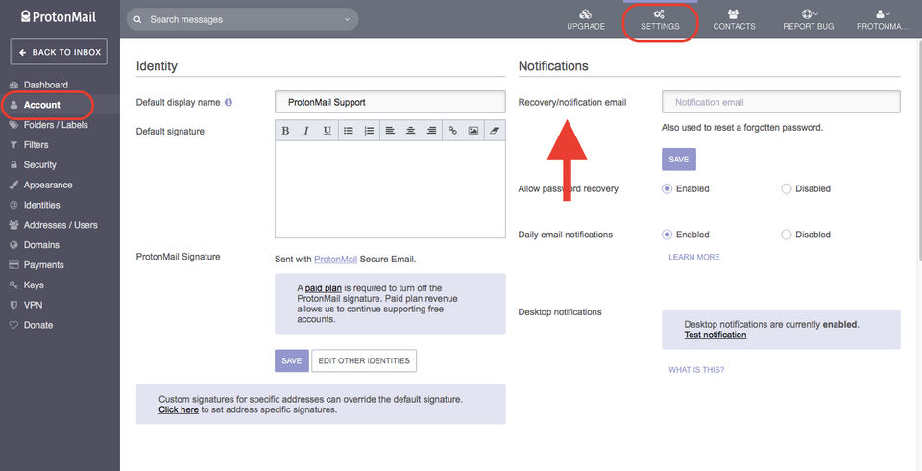922x471 pixels.
Task: Insert image in signature
Action: [473, 131]
